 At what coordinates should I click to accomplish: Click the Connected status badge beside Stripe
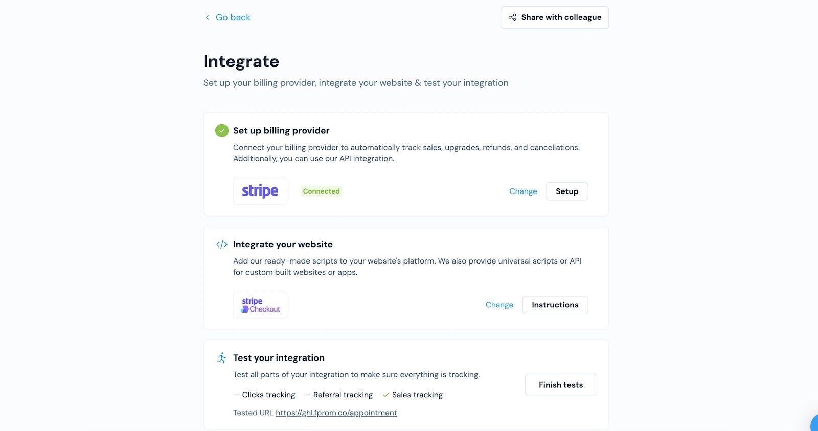pyautogui.click(x=321, y=191)
